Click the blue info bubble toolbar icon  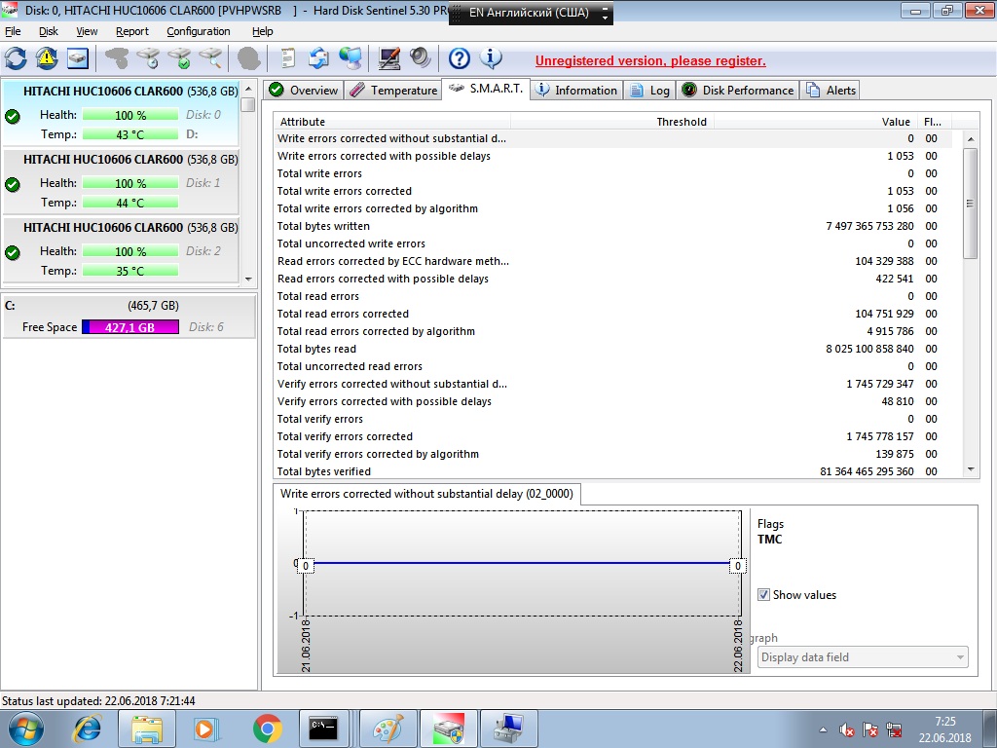[x=491, y=59]
